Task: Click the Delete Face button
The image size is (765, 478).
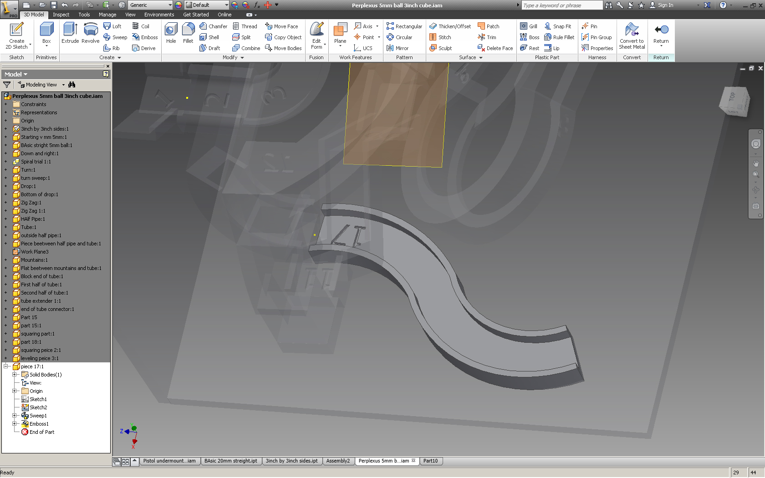Action: point(495,48)
